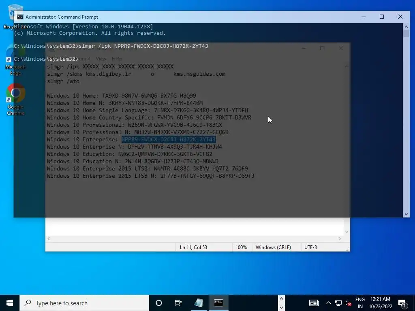415x311 pixels.
Task: Select the Microsoft Edge desktop shortcut
Action: click(x=15, y=60)
